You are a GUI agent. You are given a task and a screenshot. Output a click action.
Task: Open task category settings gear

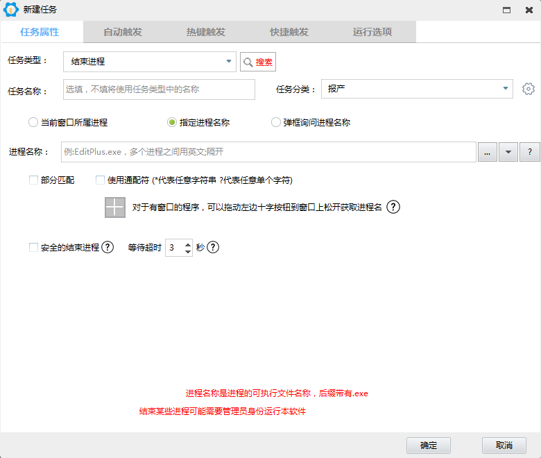[x=529, y=89]
